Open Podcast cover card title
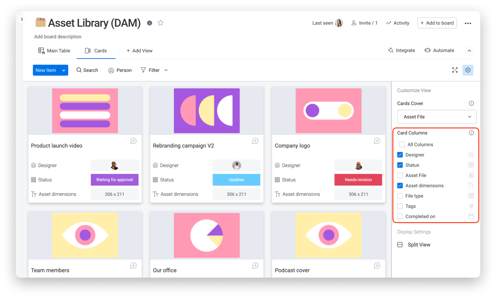The image size is (496, 298). tap(292, 270)
